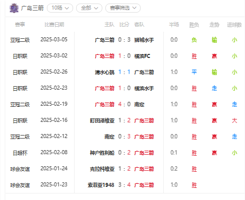
Task: Click 胜 result in 2025-01-23 row
Action: [194, 185]
